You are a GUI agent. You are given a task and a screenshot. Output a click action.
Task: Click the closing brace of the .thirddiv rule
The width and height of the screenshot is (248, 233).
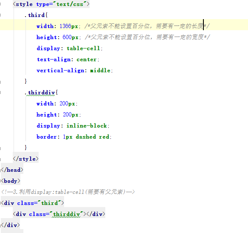(x=25, y=148)
